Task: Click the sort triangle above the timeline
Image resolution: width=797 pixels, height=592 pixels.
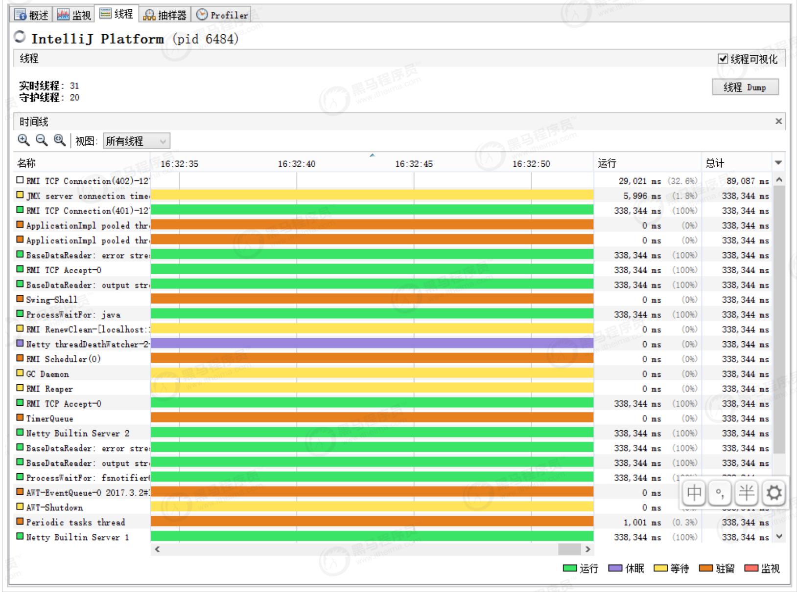Action: tap(373, 155)
